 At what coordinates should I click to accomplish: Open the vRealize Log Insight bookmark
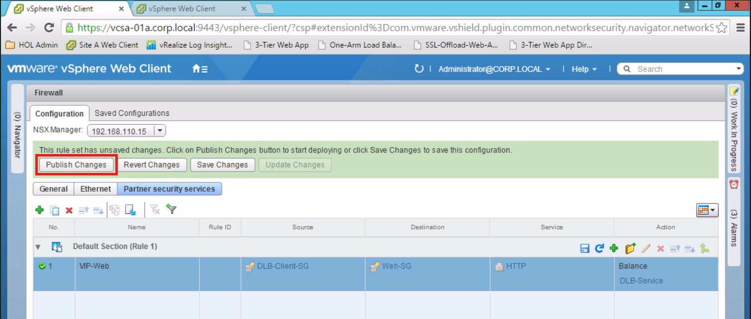(189, 45)
